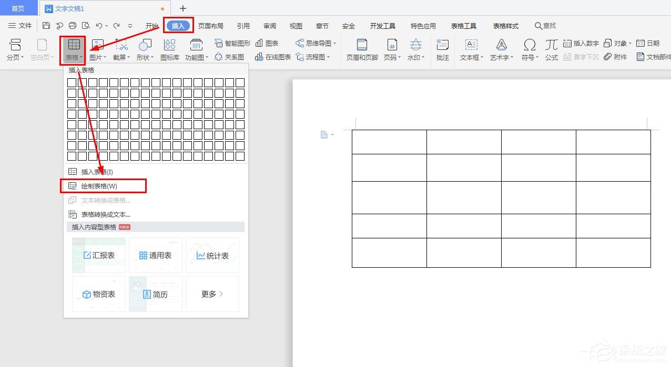Open the quick access toolbar customize dropdown
The height and width of the screenshot is (367, 671).
pyautogui.click(x=129, y=25)
